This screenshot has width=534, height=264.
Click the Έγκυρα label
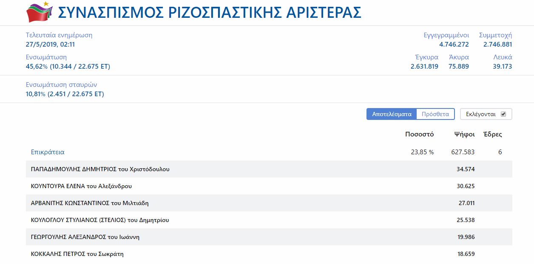tap(426, 57)
